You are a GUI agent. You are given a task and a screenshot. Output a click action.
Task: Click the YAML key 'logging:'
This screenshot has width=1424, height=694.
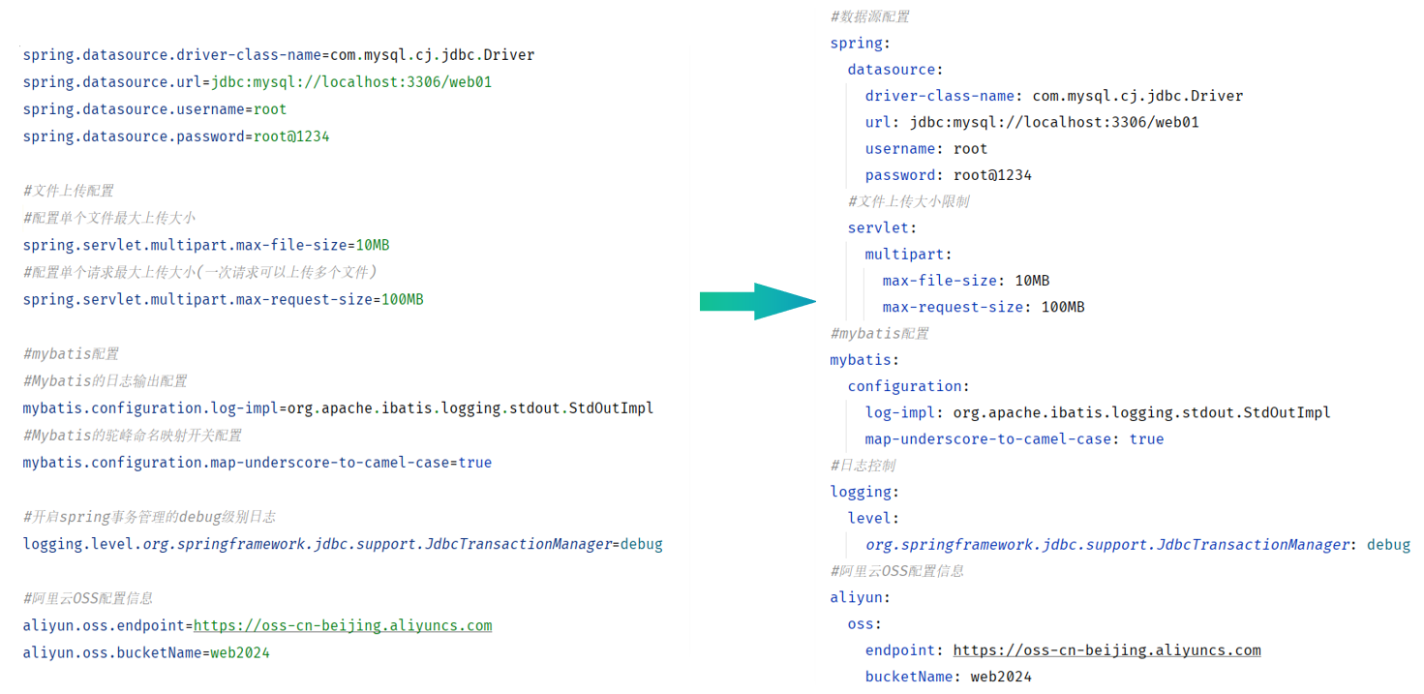click(865, 492)
